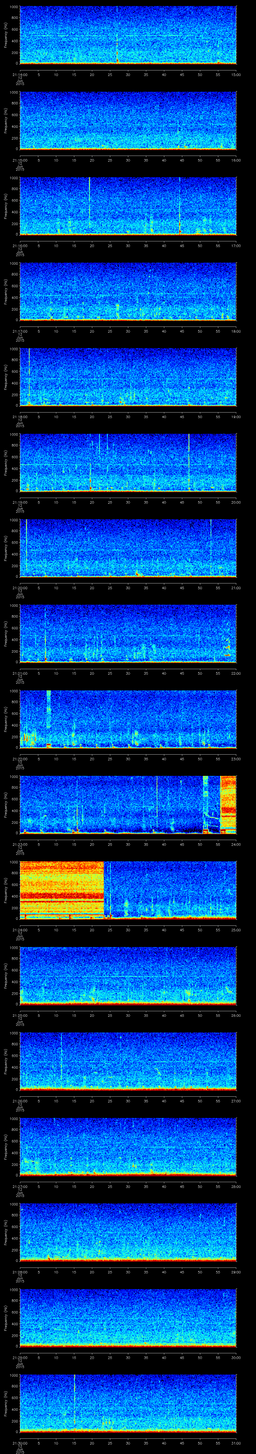Open the spectrogram panel starting at 21:26:00
Image resolution: width=256 pixels, height=1454 pixels.
[x=128, y=1061]
